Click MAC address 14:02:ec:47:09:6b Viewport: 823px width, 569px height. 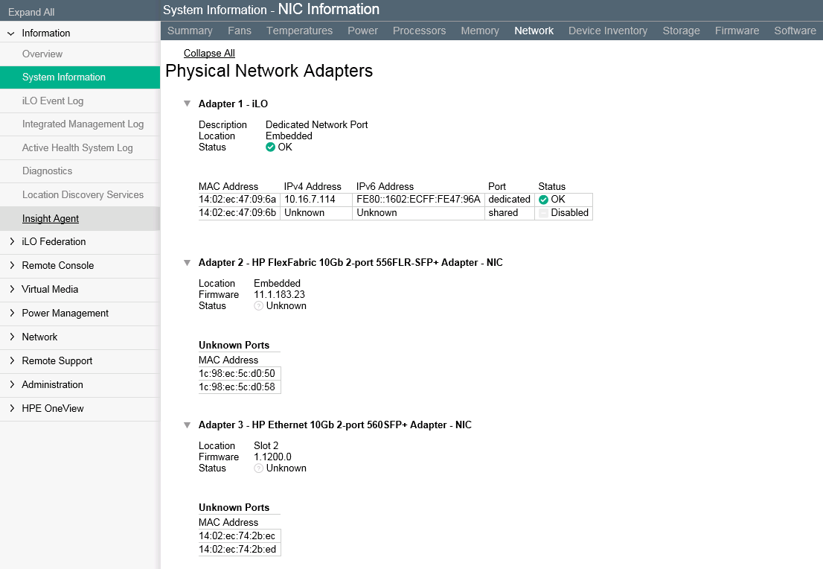tap(237, 213)
